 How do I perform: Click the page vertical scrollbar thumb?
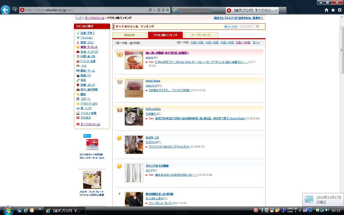[x=342, y=50]
